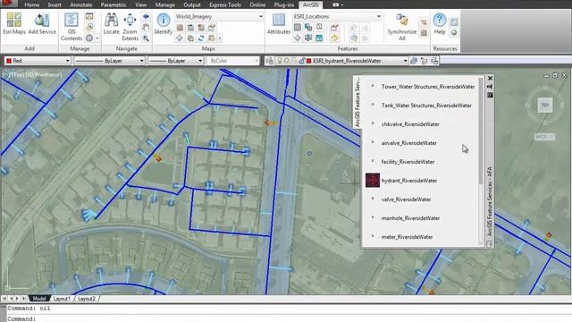The width and height of the screenshot is (572, 322).
Task: Open the GIS Contents panel
Action: 71,27
